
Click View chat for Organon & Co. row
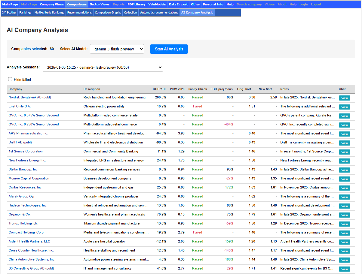coord(345,215)
